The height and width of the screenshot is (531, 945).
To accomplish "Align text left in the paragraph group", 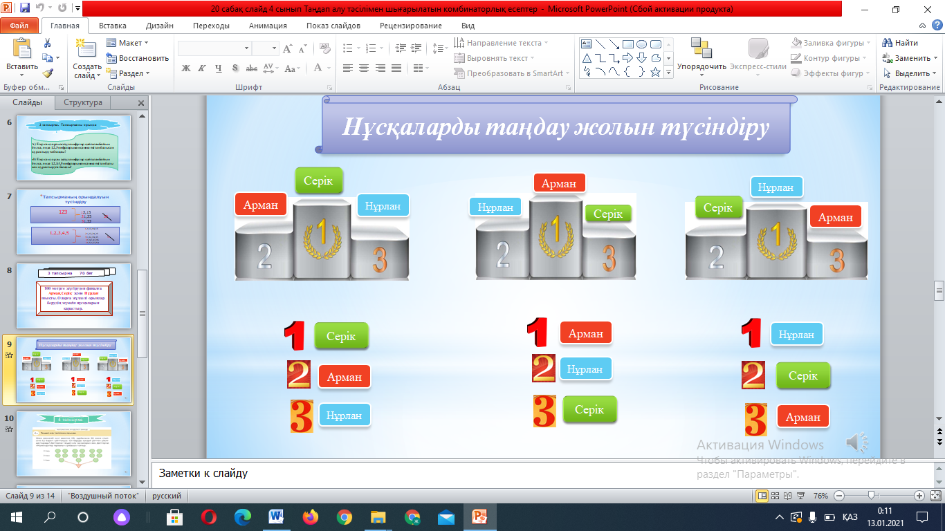I will pyautogui.click(x=347, y=68).
